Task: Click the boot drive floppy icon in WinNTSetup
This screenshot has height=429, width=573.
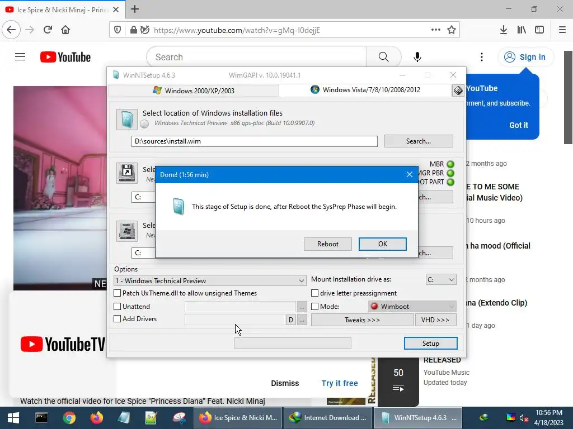Action: 127,173
